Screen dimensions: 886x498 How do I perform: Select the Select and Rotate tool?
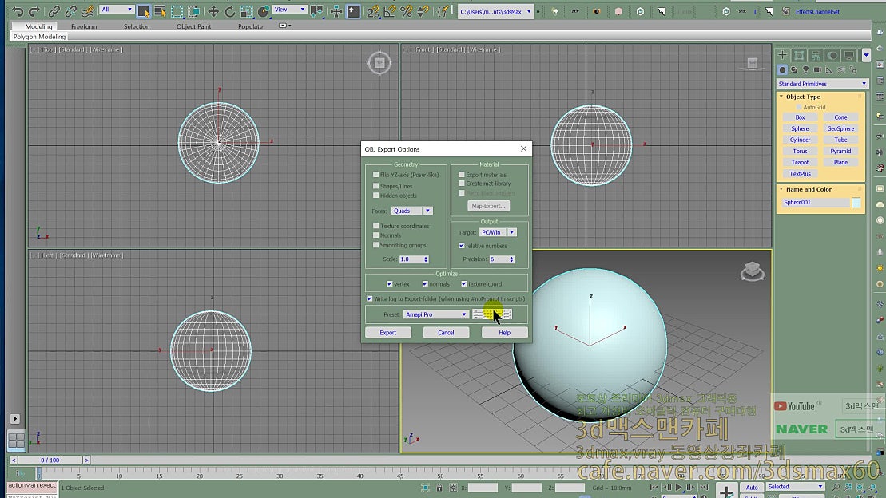[229, 11]
